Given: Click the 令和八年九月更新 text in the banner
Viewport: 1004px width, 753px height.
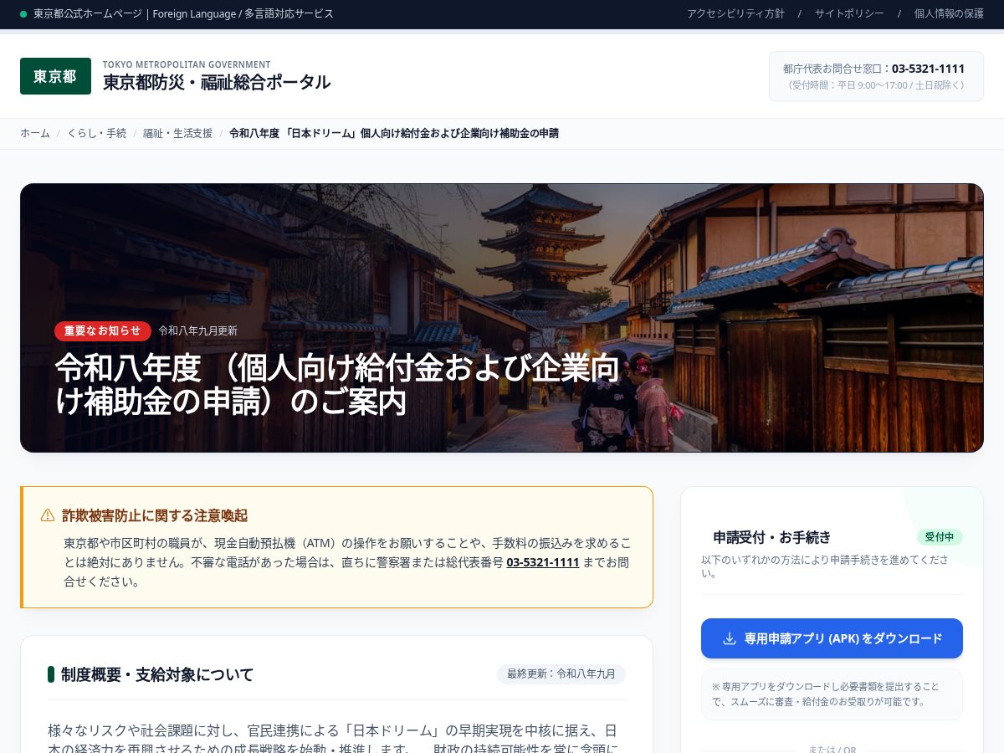Looking at the screenshot, I should pos(197,330).
